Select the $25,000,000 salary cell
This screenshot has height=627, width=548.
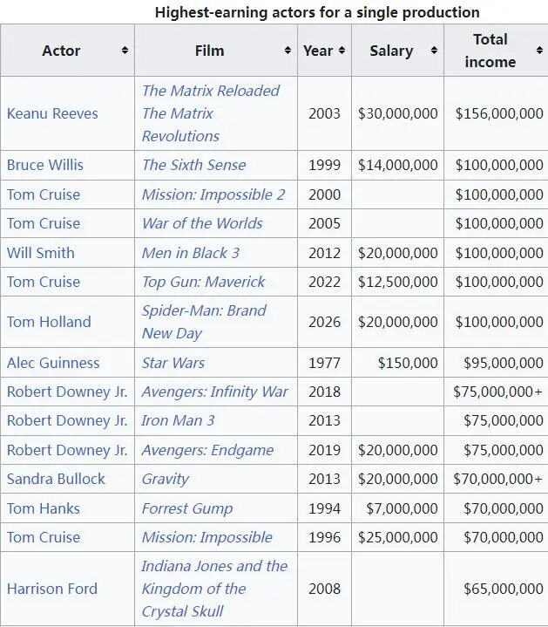[x=398, y=537]
